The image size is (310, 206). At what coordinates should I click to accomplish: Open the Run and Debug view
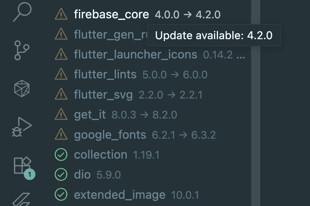click(22, 127)
